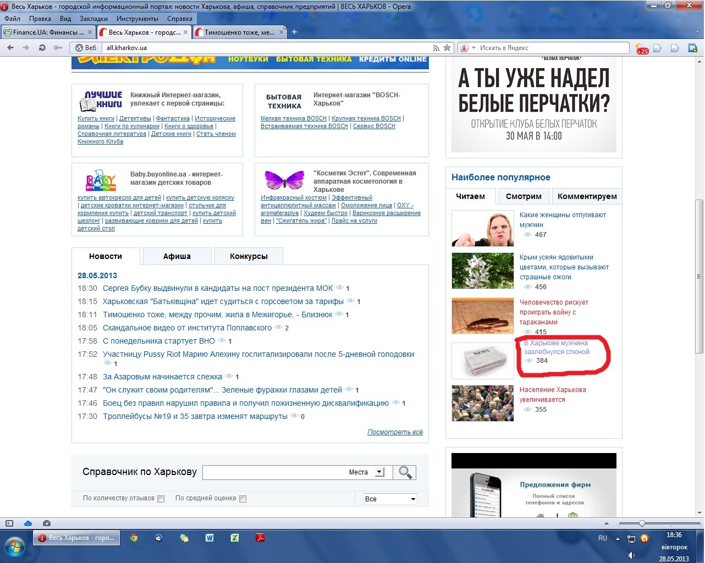This screenshot has height=563, width=705.
Task: Click the RU language indicator
Action: click(x=603, y=538)
